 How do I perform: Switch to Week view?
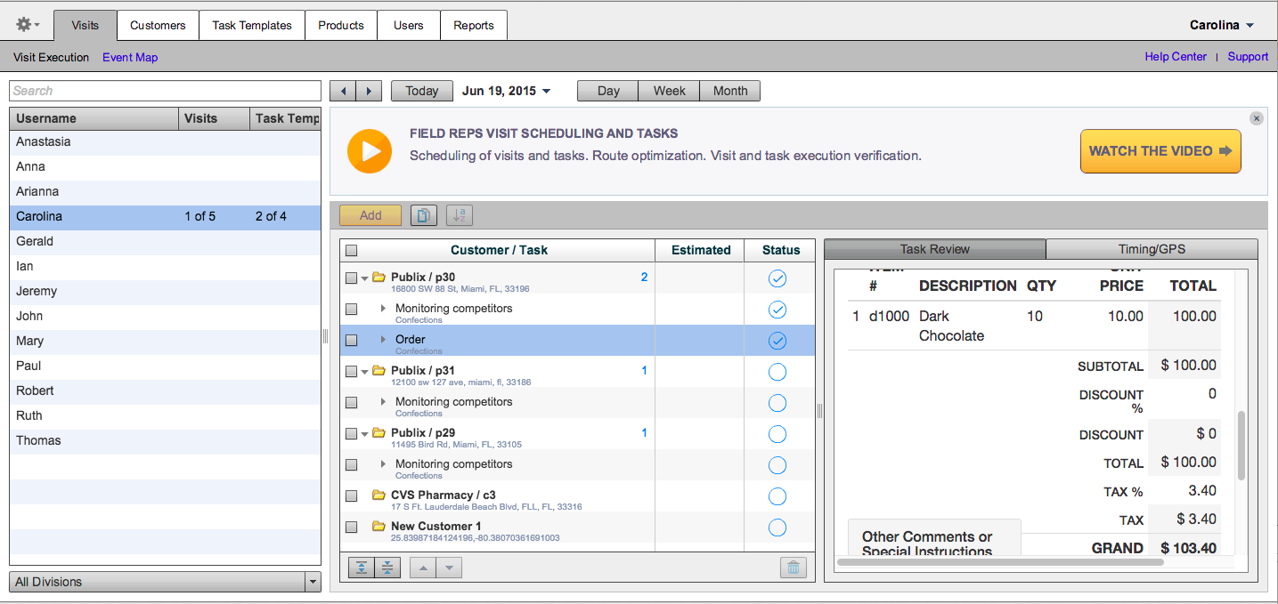(670, 91)
